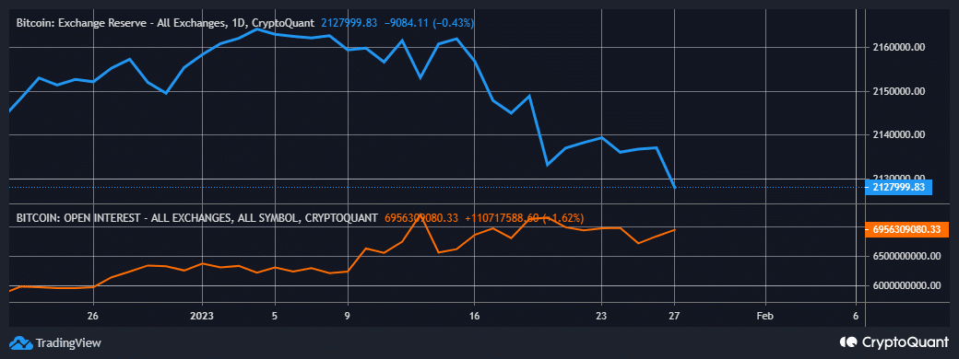Screen dimensions: 959x359
Task: Click the 6500000000.00 y-axis label
Action: click(x=906, y=257)
